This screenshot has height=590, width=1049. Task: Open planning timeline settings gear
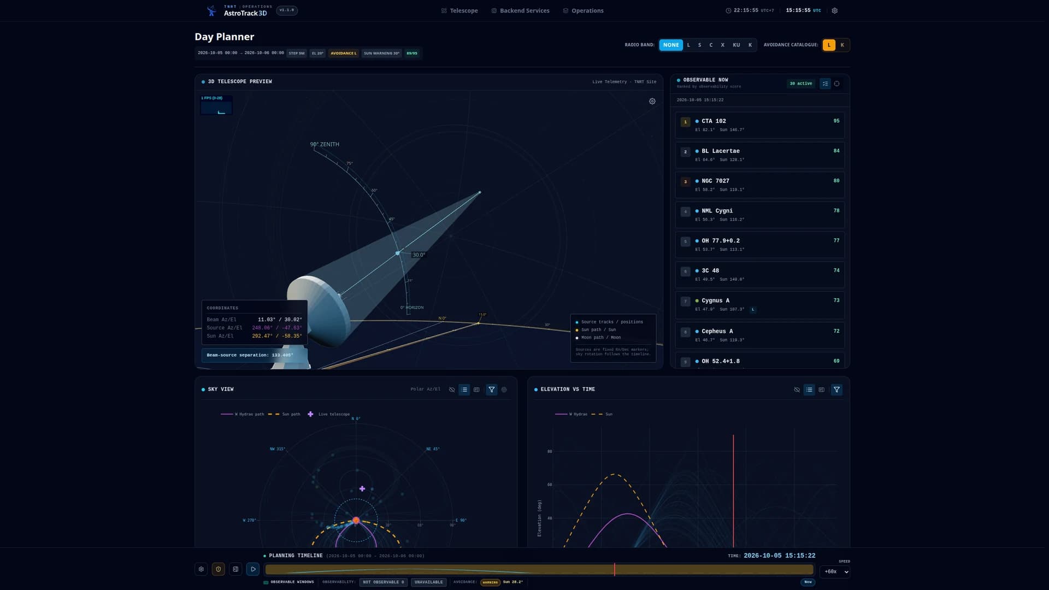[201, 569]
